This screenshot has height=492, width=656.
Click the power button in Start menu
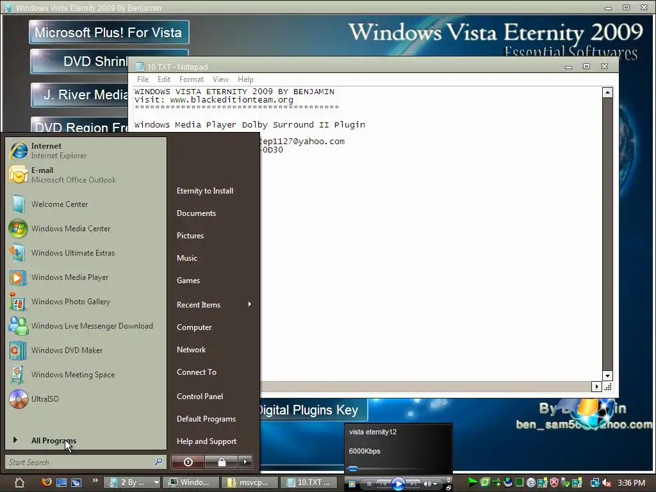188,462
